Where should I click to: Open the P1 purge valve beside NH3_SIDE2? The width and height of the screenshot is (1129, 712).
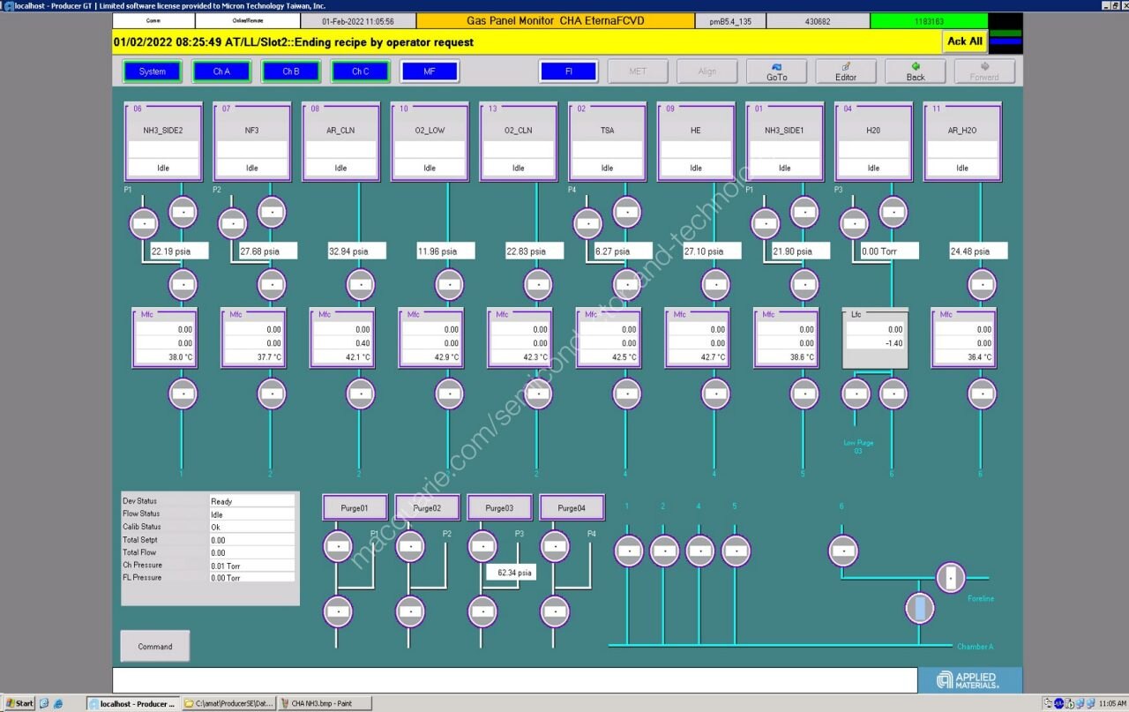143,224
